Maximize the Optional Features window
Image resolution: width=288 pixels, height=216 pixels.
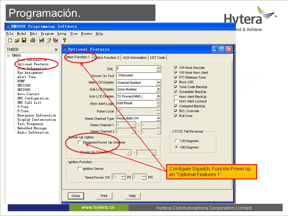pyautogui.click(x=222, y=49)
